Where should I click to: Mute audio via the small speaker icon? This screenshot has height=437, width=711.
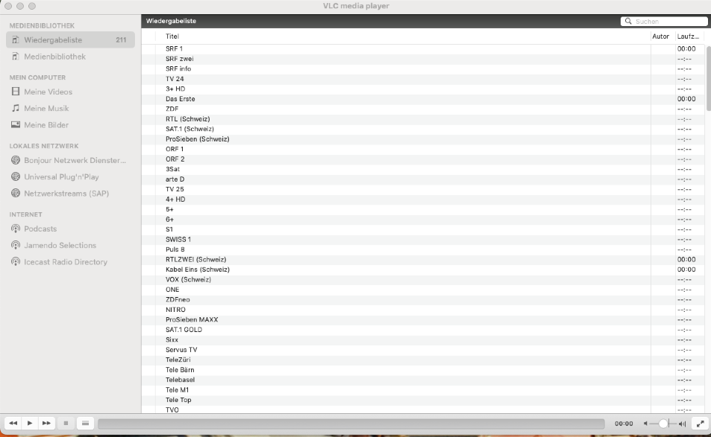[x=645, y=424]
